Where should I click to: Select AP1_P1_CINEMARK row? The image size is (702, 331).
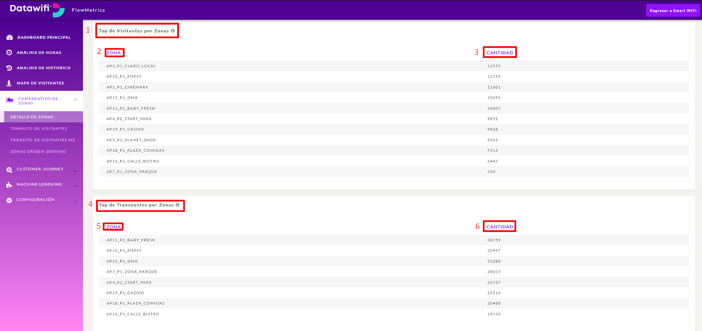(394, 87)
